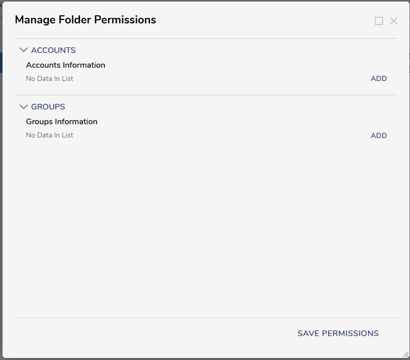Click the dialog resize grip handle

pos(406,354)
